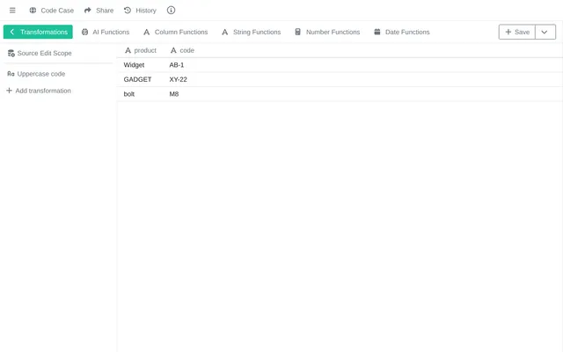
Task: Click the Number Functions calculator icon
Action: (297, 32)
